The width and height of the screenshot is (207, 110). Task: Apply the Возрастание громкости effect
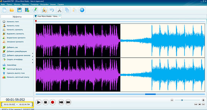[14, 38]
